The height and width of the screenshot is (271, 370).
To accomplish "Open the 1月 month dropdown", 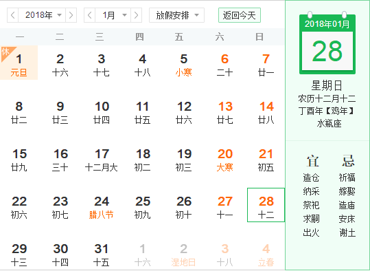I will (113, 15).
